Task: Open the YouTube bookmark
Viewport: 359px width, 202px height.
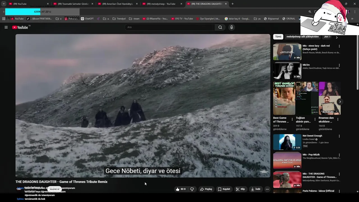Action: [x=17, y=19]
